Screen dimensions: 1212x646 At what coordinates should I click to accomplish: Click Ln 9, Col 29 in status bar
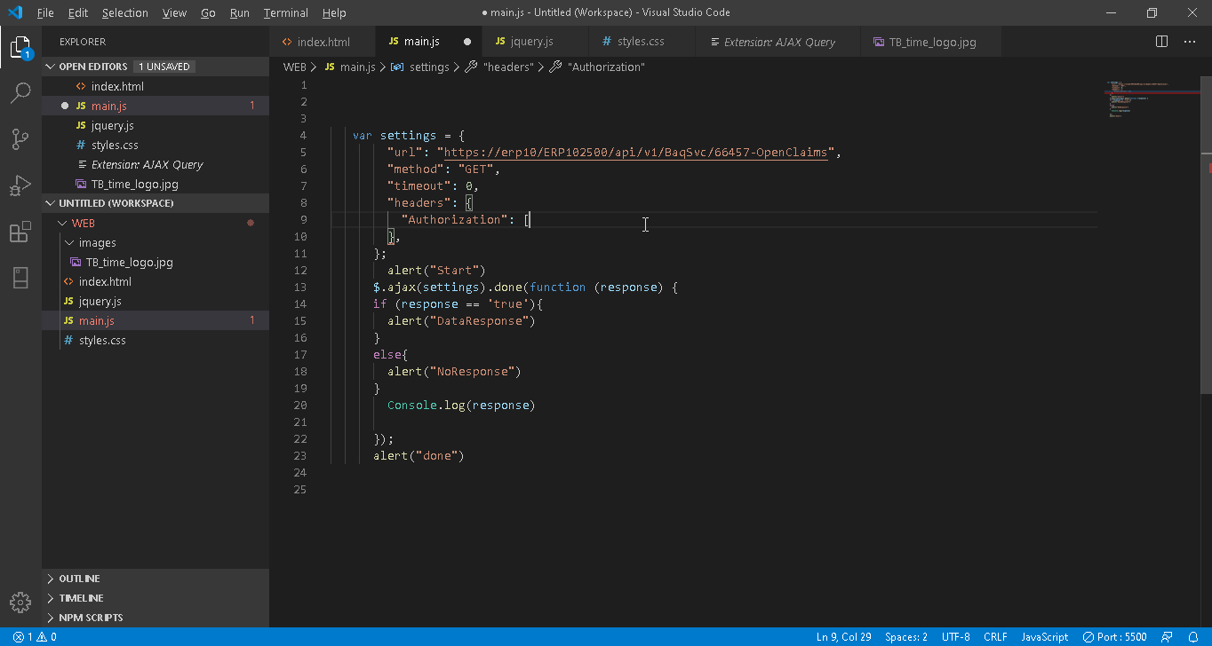[x=844, y=636]
